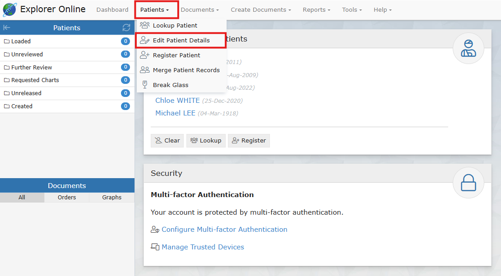The width and height of the screenshot is (501, 276).
Task: Open Chloe WHITE patient record
Action: coord(177,100)
